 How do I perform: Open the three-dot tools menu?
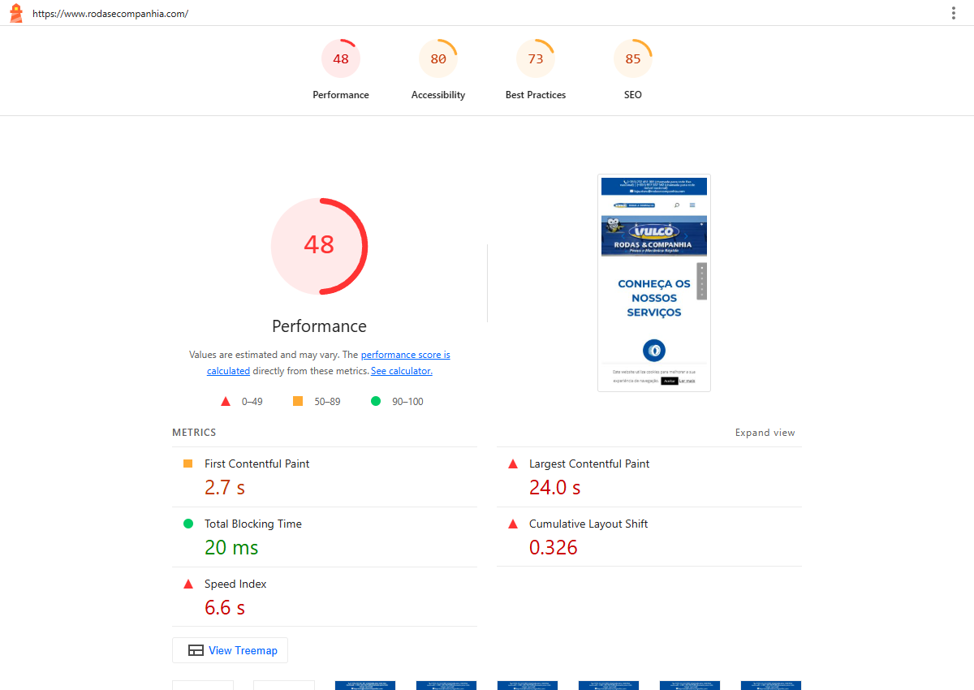[x=954, y=13]
